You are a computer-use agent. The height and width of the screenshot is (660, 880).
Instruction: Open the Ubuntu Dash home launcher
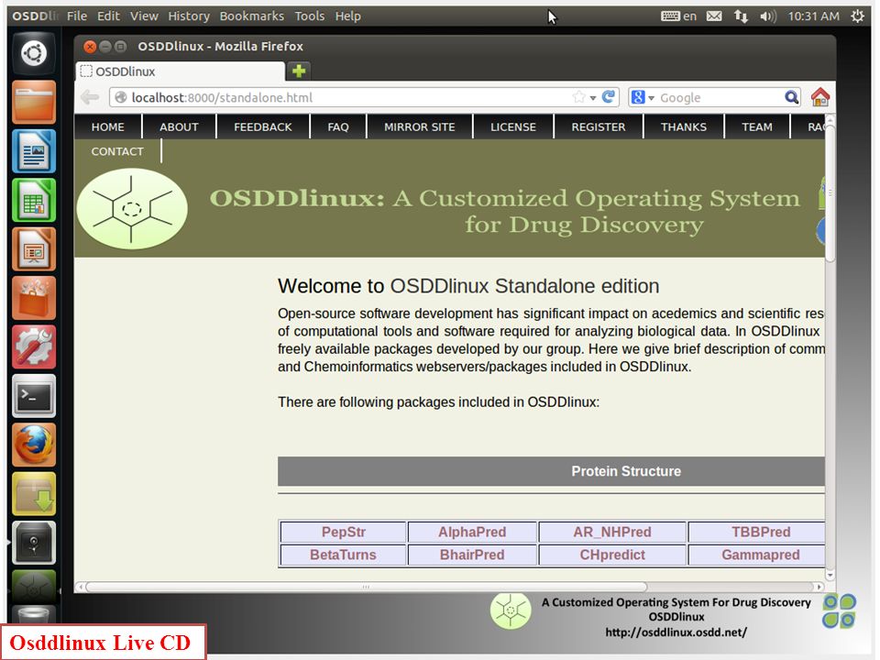point(34,53)
